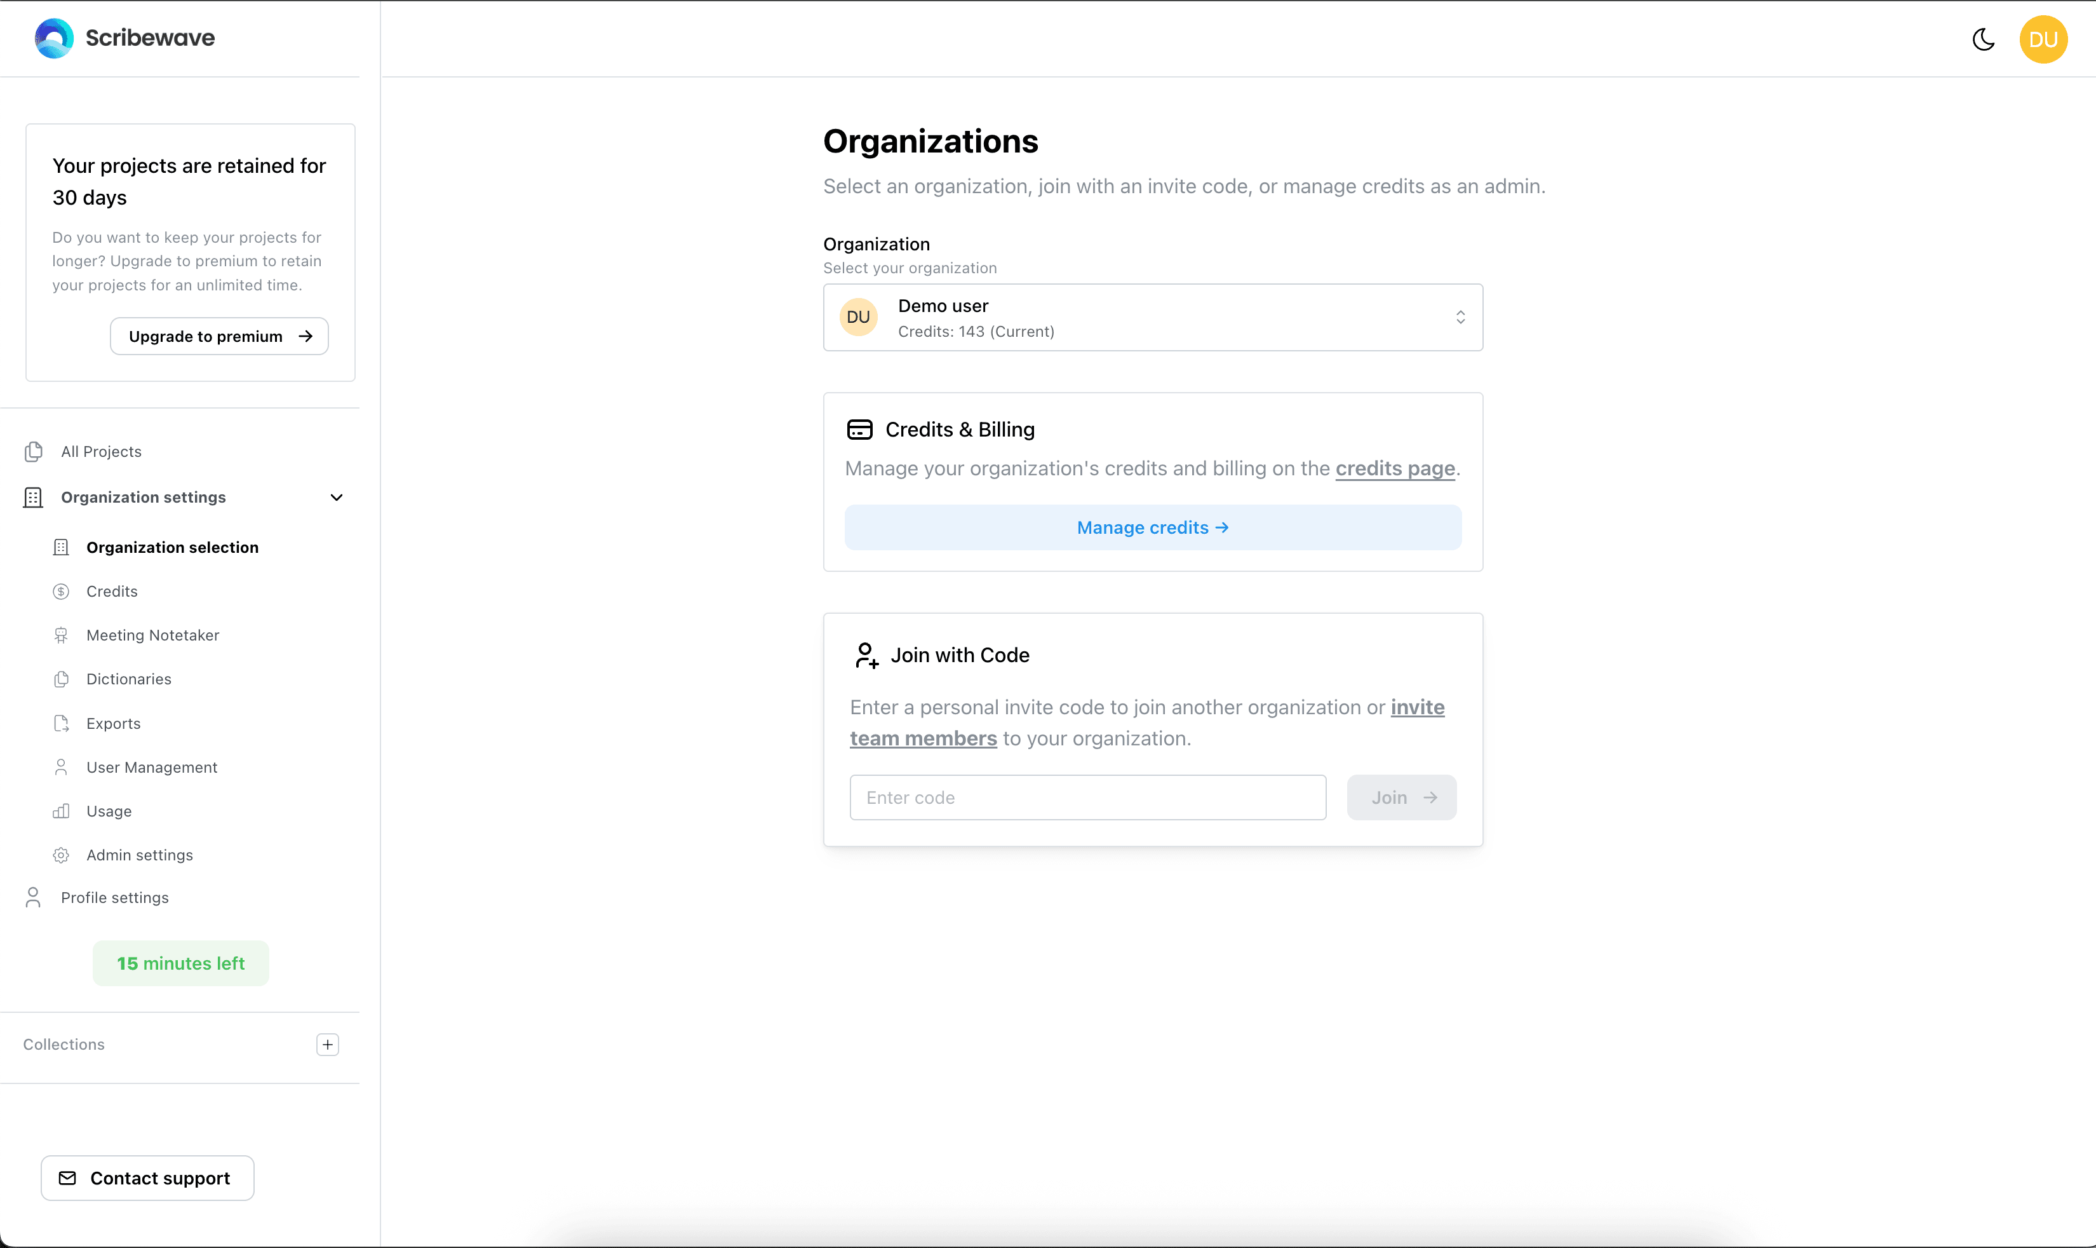Expand Collections with the plus button
This screenshot has width=2096, height=1248.
pyautogui.click(x=327, y=1045)
